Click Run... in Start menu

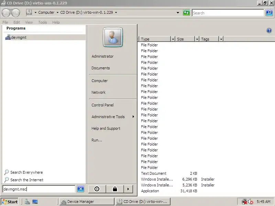point(97,140)
